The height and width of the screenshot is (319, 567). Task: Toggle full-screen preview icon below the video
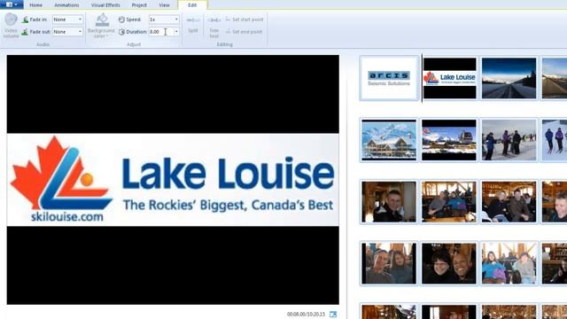(x=333, y=315)
